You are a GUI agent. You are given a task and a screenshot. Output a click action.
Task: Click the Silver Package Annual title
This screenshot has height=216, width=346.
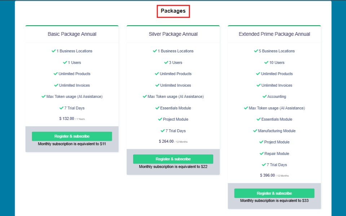173,34
